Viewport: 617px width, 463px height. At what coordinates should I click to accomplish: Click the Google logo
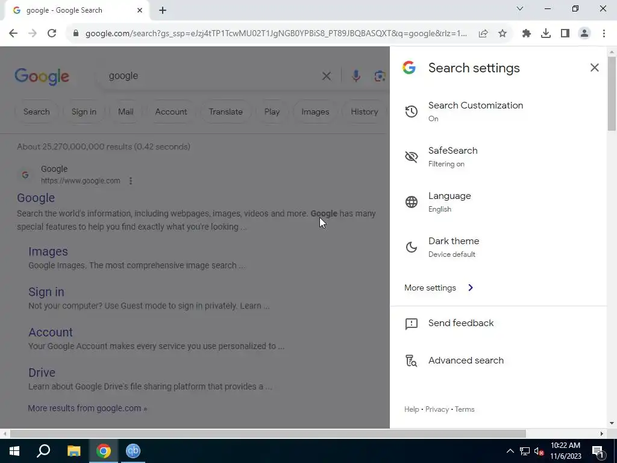42,76
